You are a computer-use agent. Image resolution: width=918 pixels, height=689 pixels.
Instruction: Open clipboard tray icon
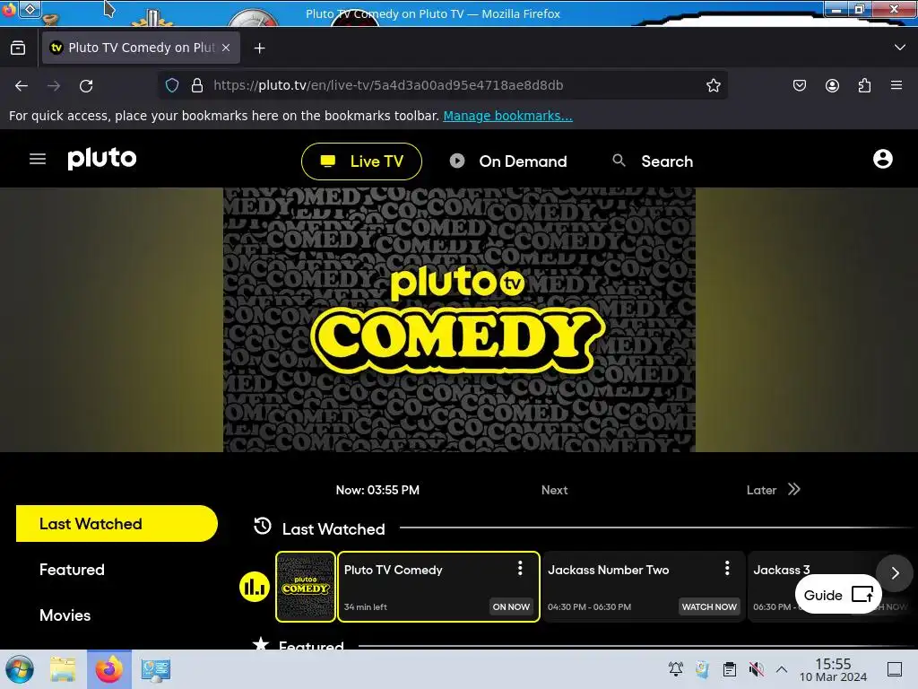[x=730, y=669]
